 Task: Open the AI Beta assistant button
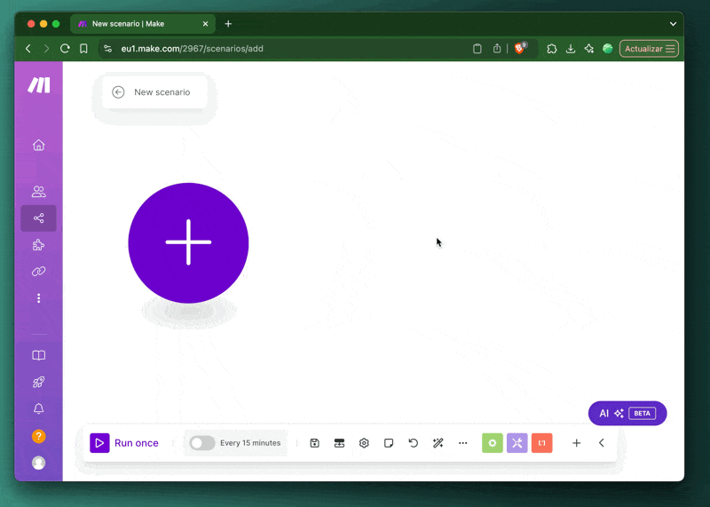(x=627, y=413)
